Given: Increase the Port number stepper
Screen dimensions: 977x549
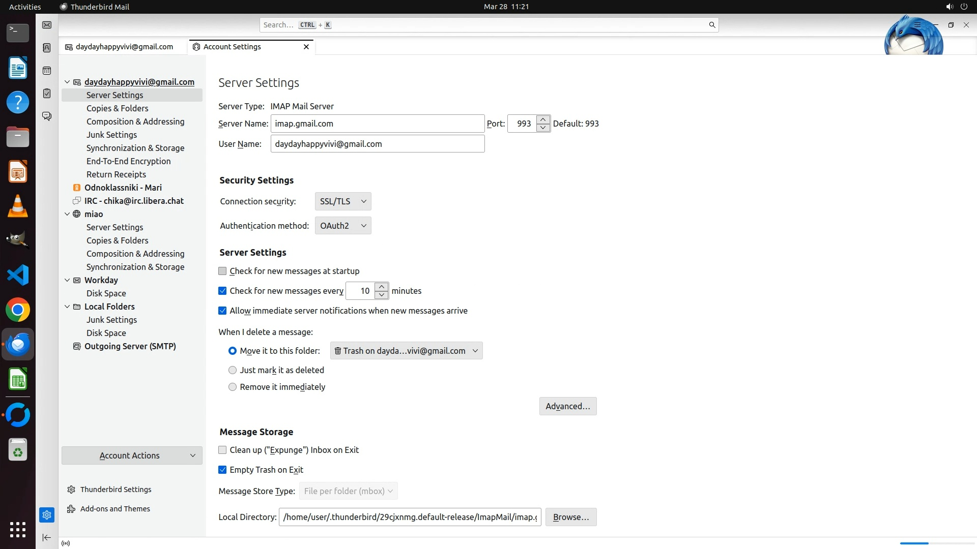Looking at the screenshot, I should tap(543, 119).
